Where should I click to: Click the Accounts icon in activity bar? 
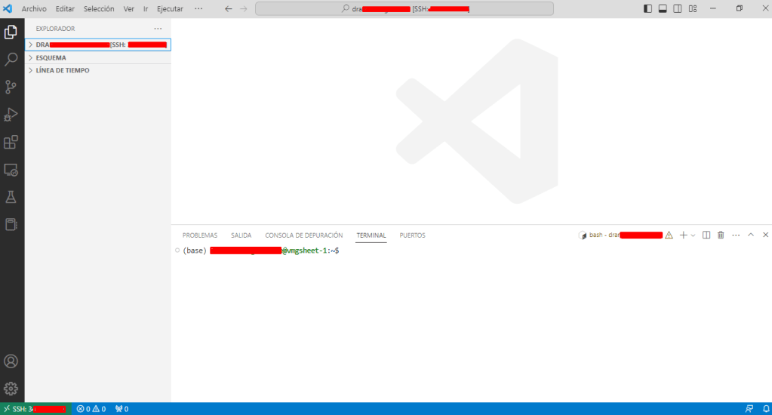click(11, 361)
